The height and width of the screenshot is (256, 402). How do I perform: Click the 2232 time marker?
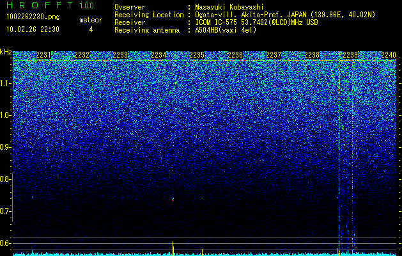click(82, 55)
